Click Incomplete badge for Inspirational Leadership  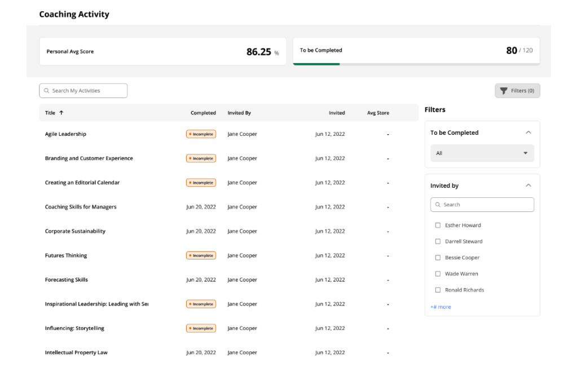tap(201, 304)
